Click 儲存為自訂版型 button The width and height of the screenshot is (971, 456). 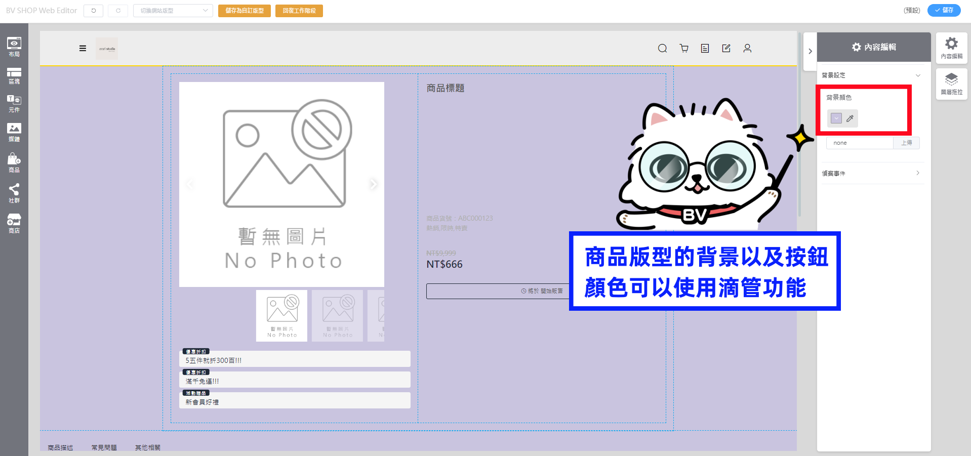click(x=245, y=11)
